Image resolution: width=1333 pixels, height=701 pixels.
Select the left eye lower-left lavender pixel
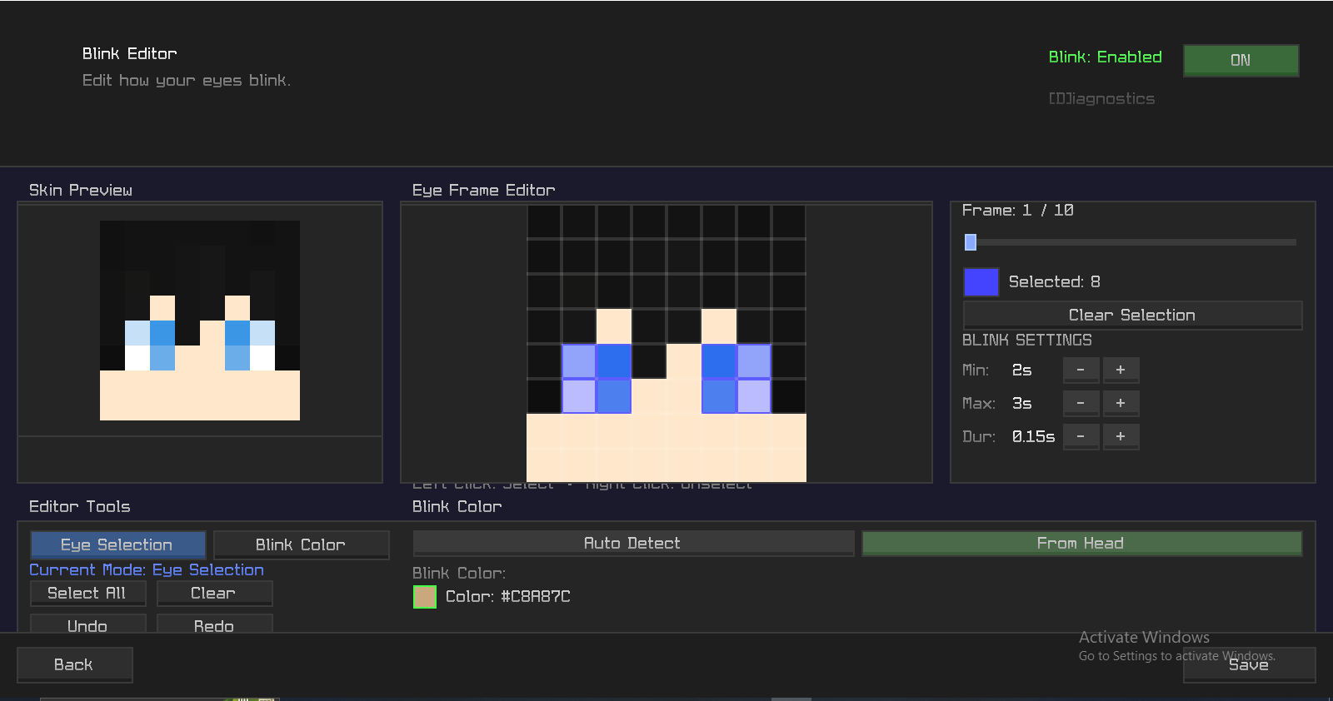coord(579,396)
